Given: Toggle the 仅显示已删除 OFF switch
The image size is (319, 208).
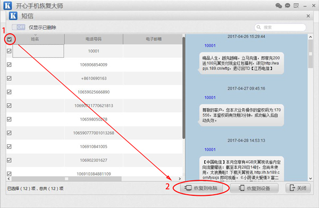Looking at the screenshot, I should pyautogui.click(x=19, y=27).
